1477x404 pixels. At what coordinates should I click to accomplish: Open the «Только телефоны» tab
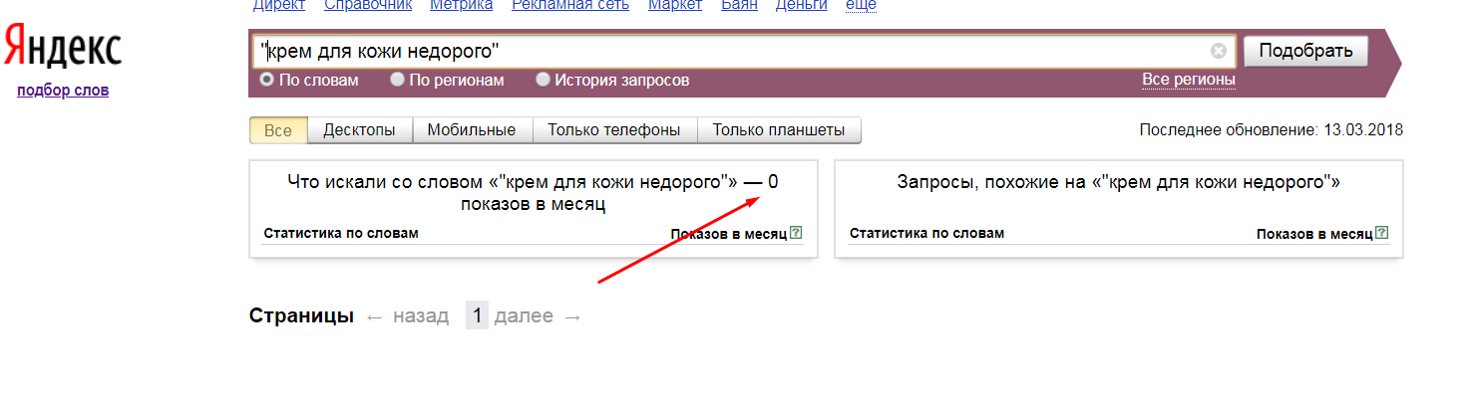614,130
